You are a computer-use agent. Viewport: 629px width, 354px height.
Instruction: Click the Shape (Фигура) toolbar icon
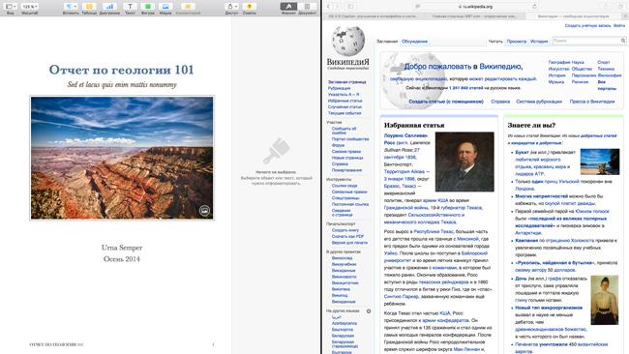coord(148,7)
